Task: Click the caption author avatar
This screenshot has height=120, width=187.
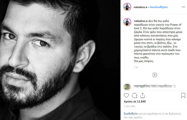Action: click(x=127, y=22)
